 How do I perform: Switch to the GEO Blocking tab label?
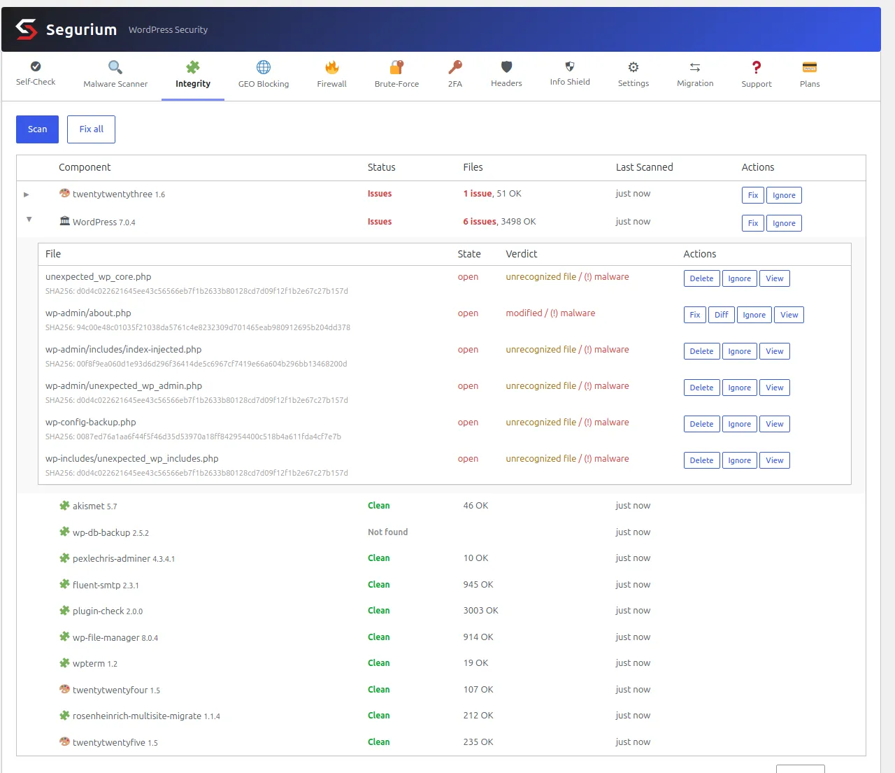264,84
